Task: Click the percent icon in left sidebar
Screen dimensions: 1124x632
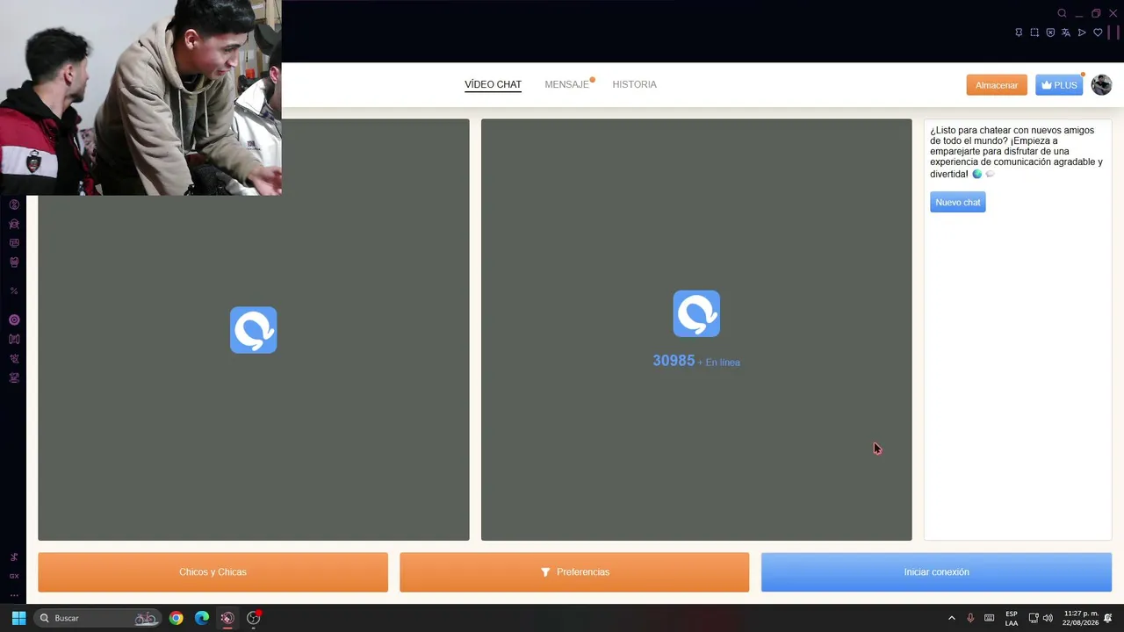Action: tap(14, 291)
